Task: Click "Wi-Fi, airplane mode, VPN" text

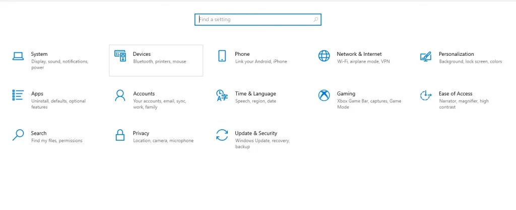Action: coord(363,62)
